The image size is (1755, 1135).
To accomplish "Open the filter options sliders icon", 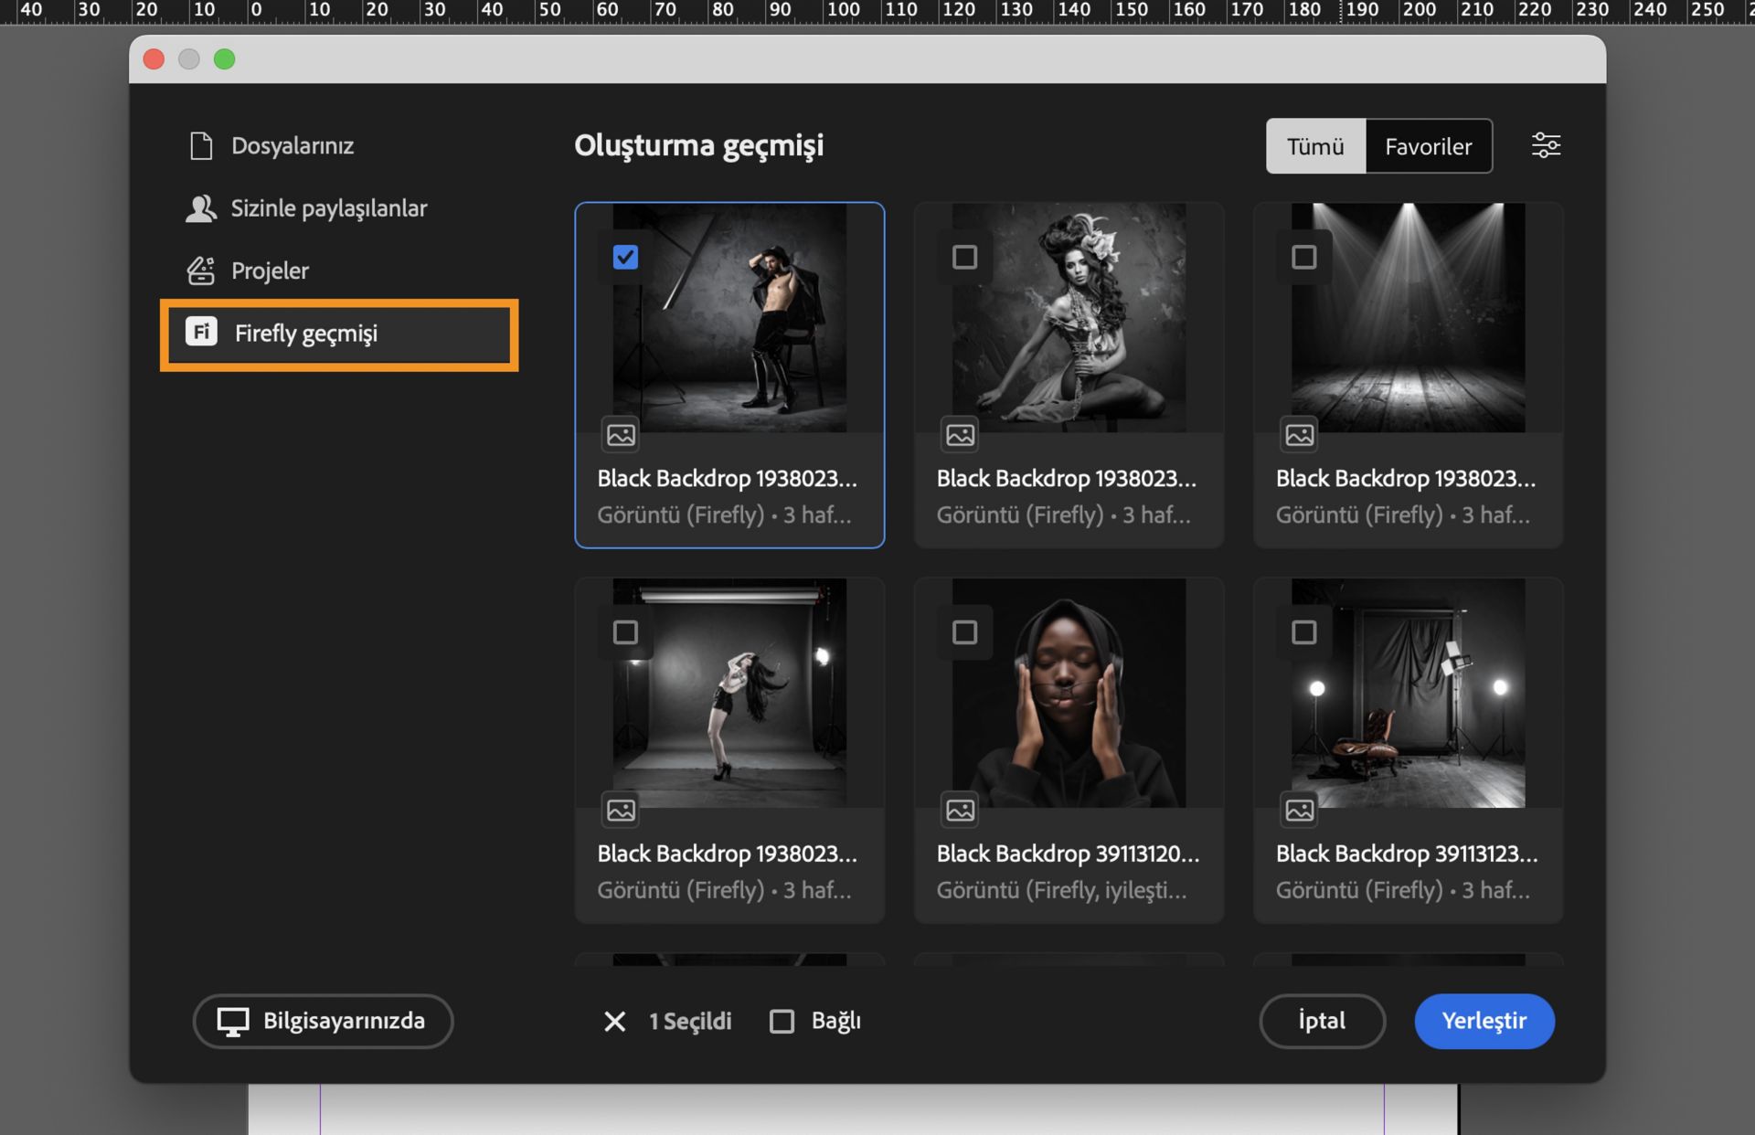I will tap(1546, 145).
